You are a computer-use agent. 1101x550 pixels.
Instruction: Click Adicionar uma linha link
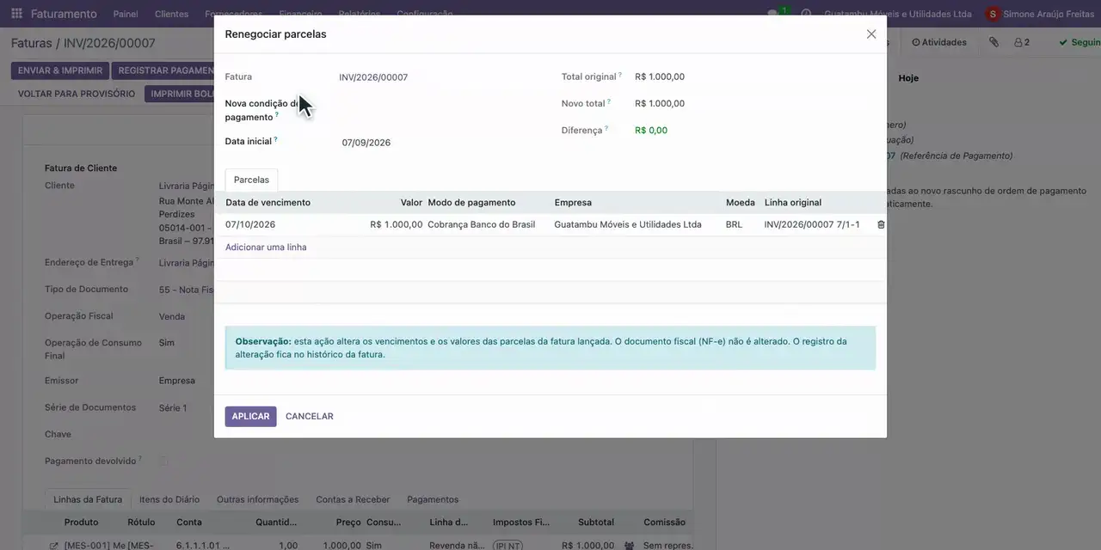coord(266,247)
